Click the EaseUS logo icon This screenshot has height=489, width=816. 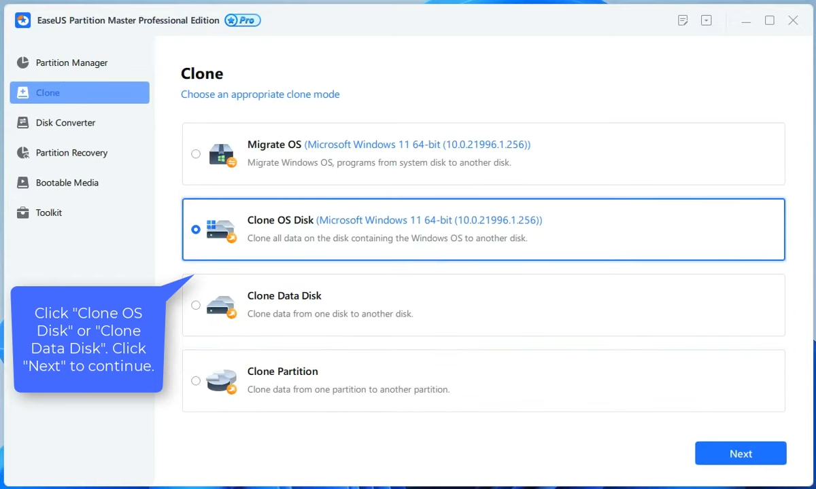click(x=22, y=20)
